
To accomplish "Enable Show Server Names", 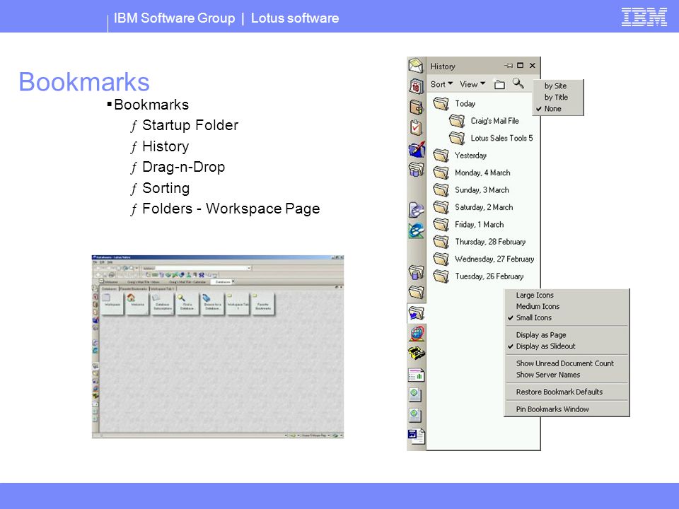I will click(567, 375).
